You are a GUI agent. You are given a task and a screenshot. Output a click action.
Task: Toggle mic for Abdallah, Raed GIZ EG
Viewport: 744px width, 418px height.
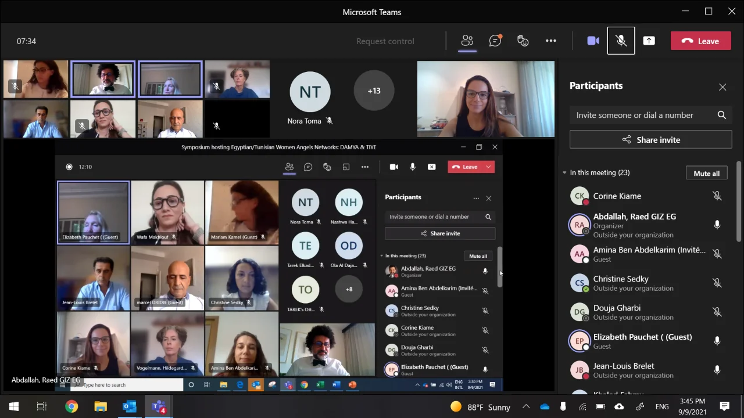(717, 225)
